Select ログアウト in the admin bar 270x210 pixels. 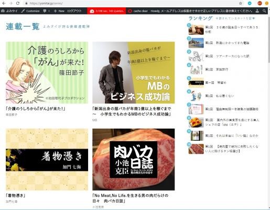pos(74,11)
